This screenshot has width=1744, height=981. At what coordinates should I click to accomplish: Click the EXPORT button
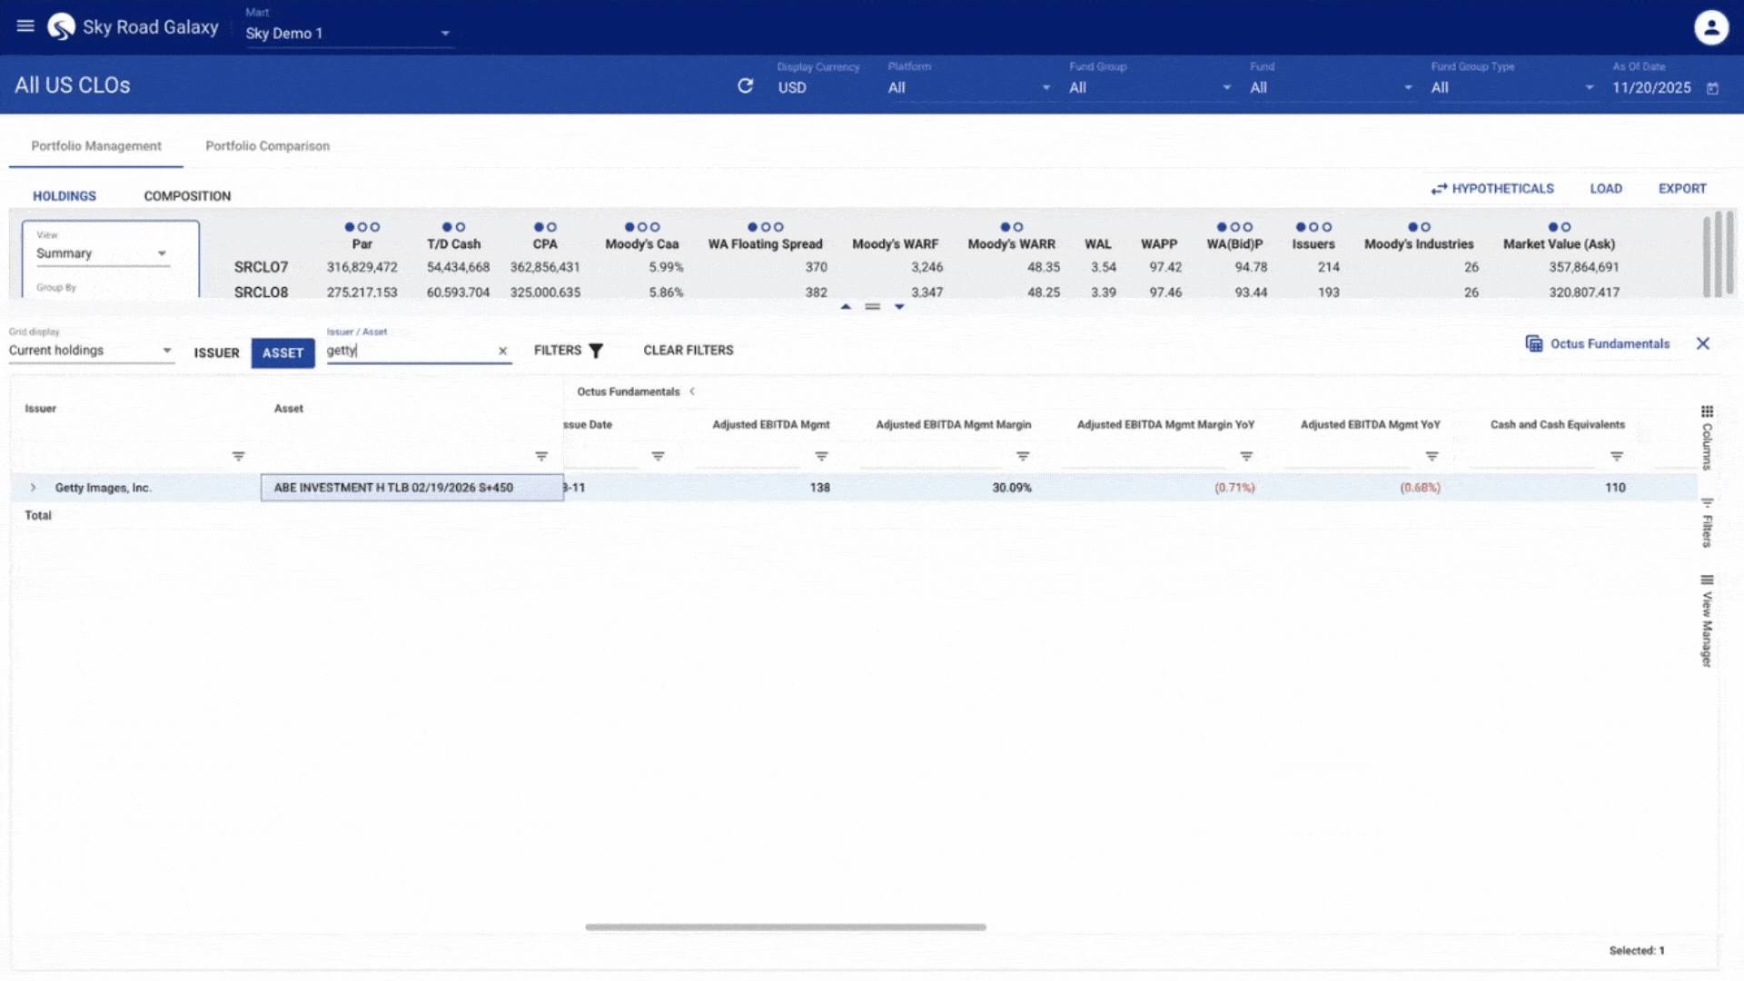click(1682, 189)
